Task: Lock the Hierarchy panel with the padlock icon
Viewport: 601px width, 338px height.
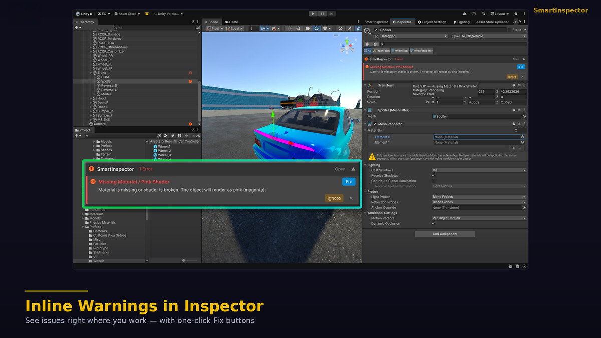Action: tap(193, 22)
